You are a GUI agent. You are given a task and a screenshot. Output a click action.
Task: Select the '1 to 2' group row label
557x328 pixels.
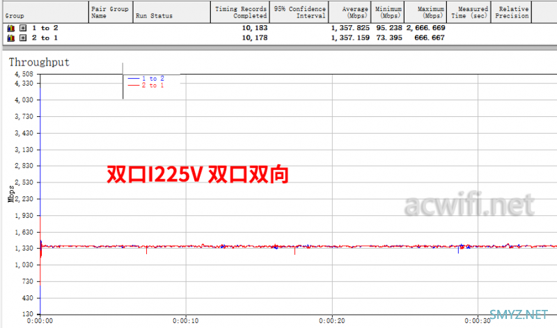tap(45, 28)
